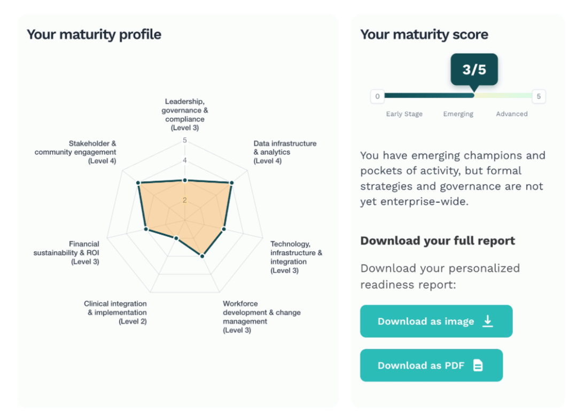Click the Leadership, governance & compliance data point
The image size is (577, 420).
[185, 180]
